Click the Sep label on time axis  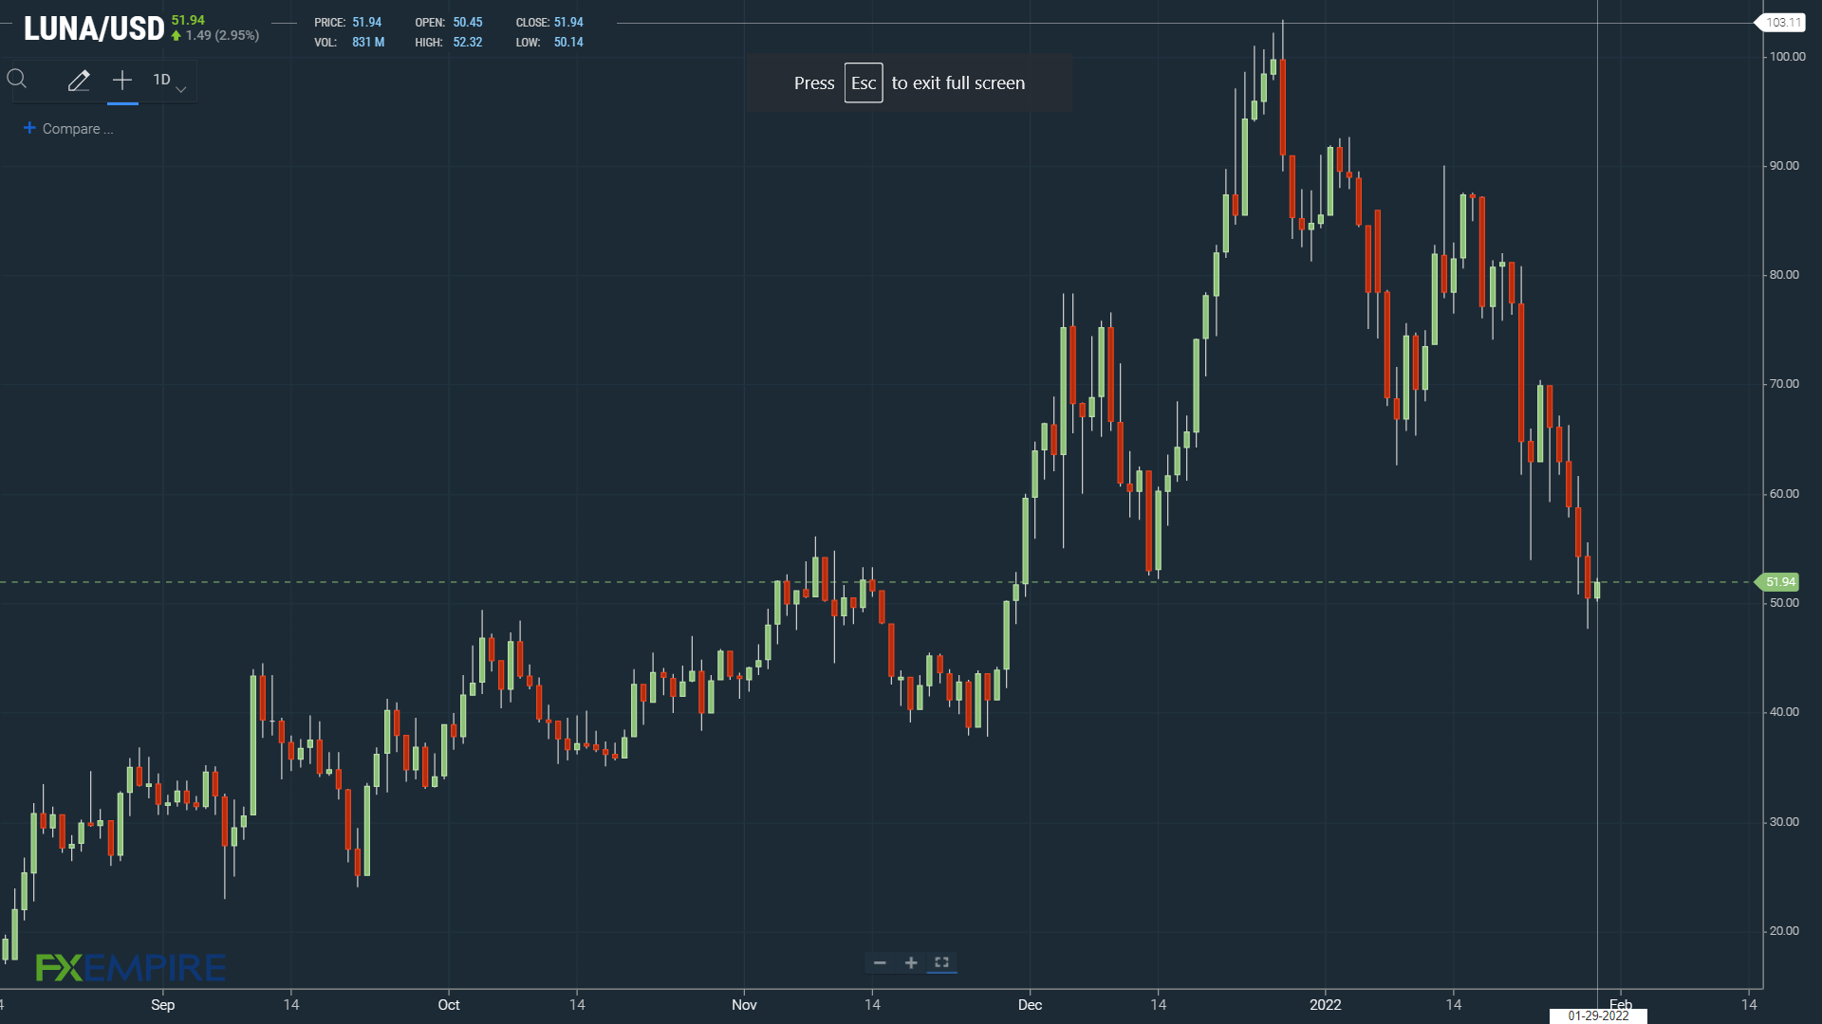[x=162, y=1005]
